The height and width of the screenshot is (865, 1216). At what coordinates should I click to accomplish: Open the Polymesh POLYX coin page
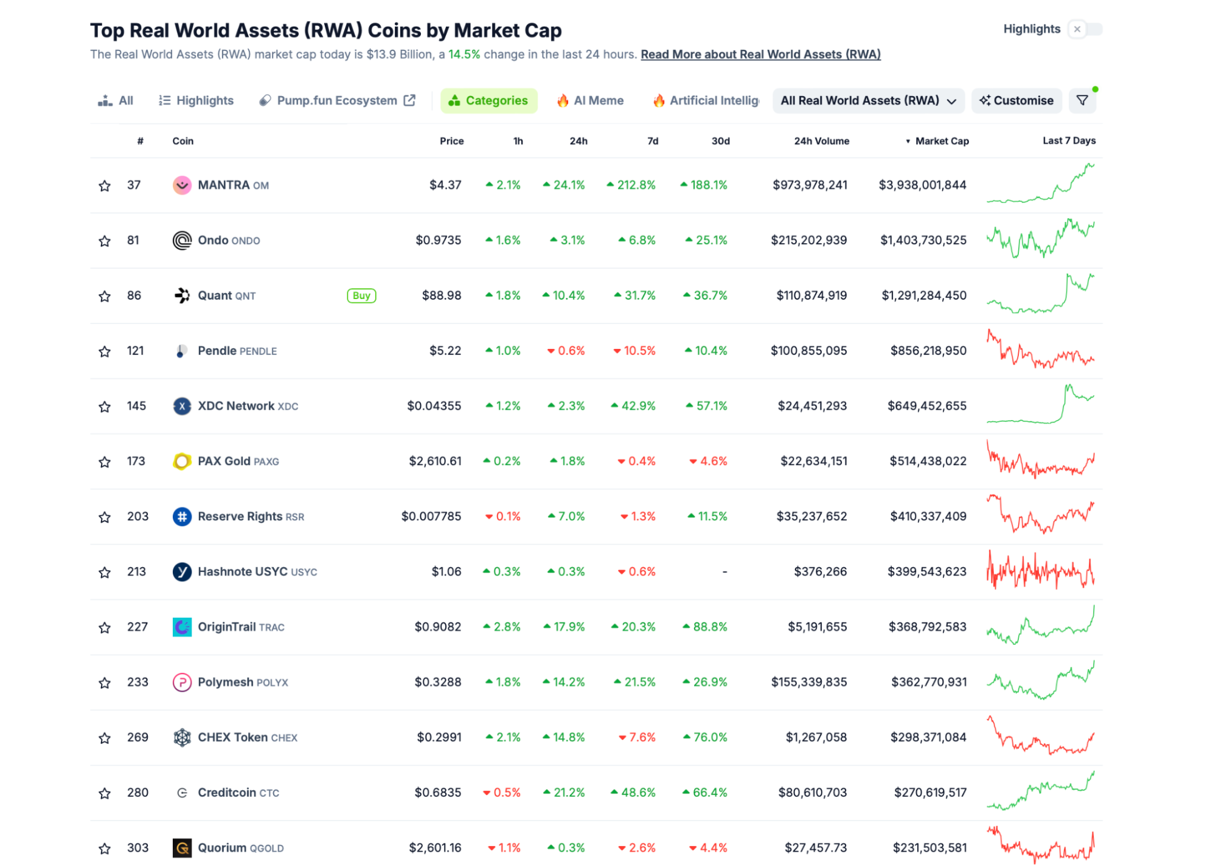coord(243,682)
